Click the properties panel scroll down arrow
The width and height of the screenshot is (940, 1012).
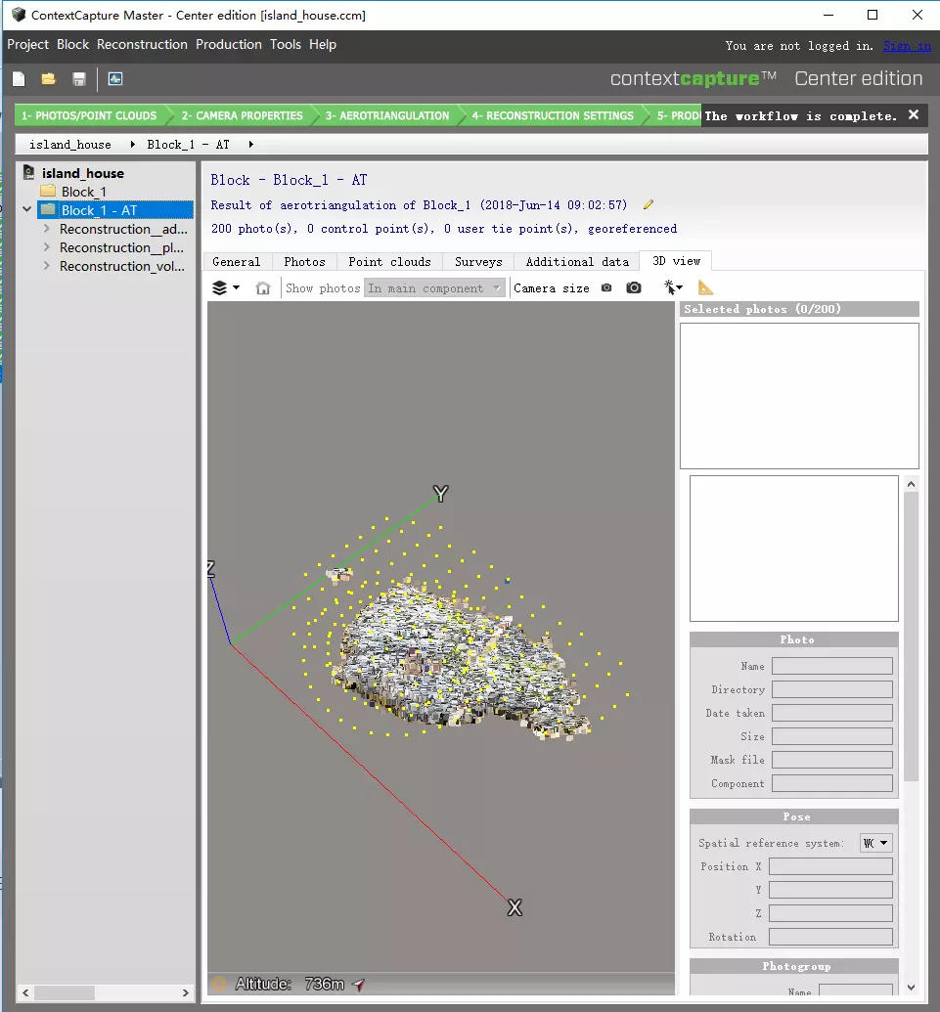pyautogui.click(x=911, y=988)
